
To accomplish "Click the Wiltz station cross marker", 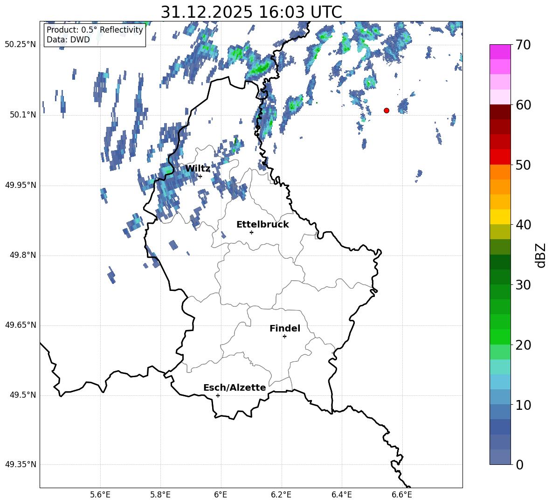I will 200,176.
